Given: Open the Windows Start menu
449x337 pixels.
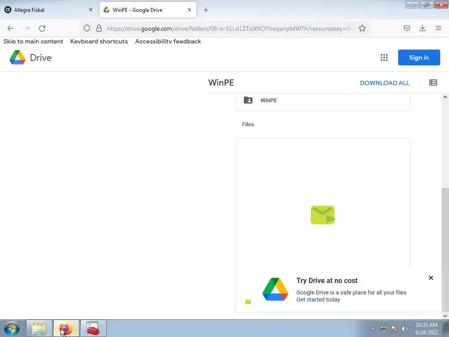Looking at the screenshot, I should coord(12,328).
